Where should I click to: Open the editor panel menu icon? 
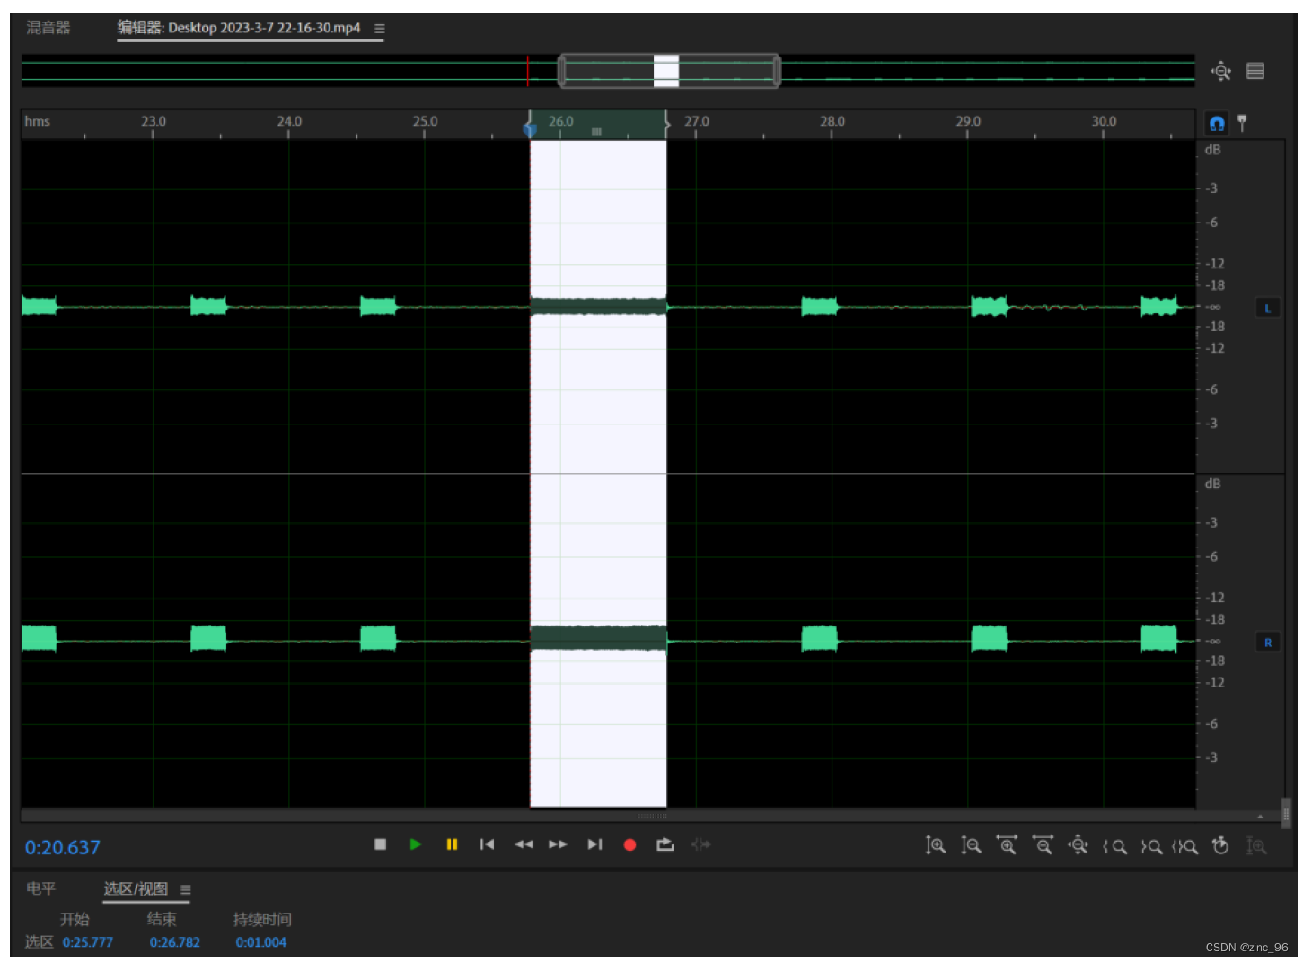[x=379, y=29]
